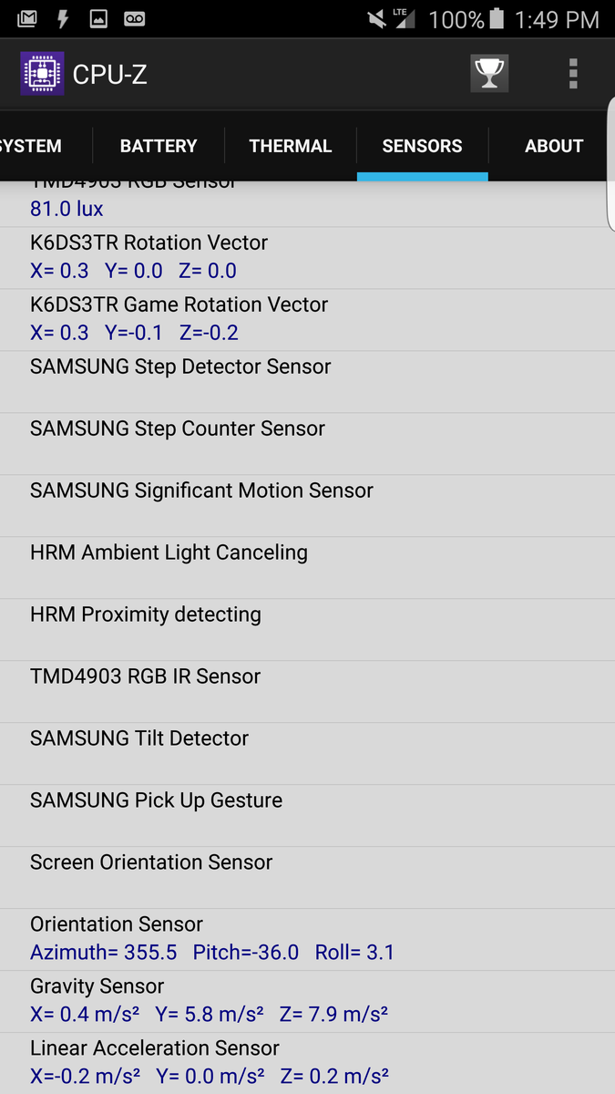The image size is (615, 1094).
Task: Select the Sensors tab
Action: [x=422, y=146]
